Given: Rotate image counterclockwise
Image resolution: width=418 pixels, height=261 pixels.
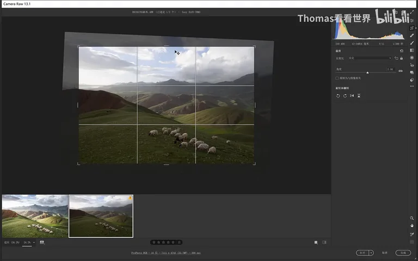Looking at the screenshot, I should pyautogui.click(x=338, y=96).
